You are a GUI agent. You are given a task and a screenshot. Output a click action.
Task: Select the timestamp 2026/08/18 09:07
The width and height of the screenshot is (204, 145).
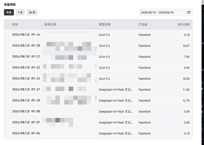26,122
